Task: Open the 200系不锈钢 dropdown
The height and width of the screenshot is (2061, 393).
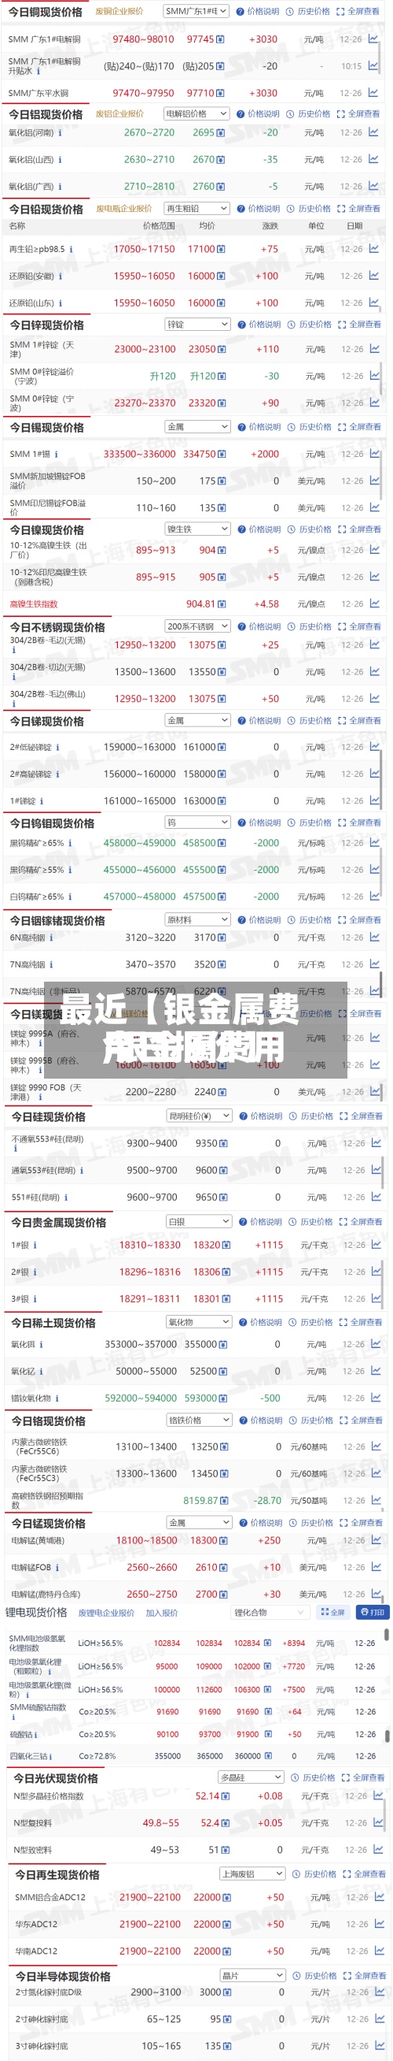Action: [x=197, y=627]
